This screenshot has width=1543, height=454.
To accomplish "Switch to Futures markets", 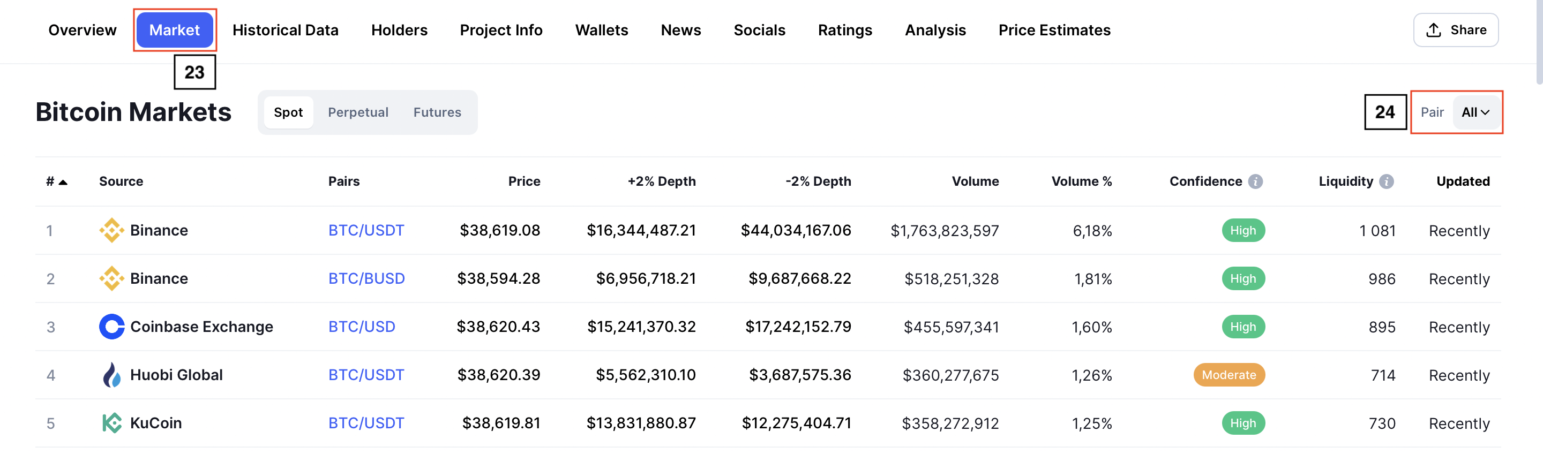I will 437,112.
